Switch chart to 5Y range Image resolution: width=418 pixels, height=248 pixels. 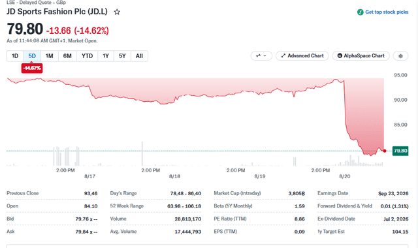[122, 56]
